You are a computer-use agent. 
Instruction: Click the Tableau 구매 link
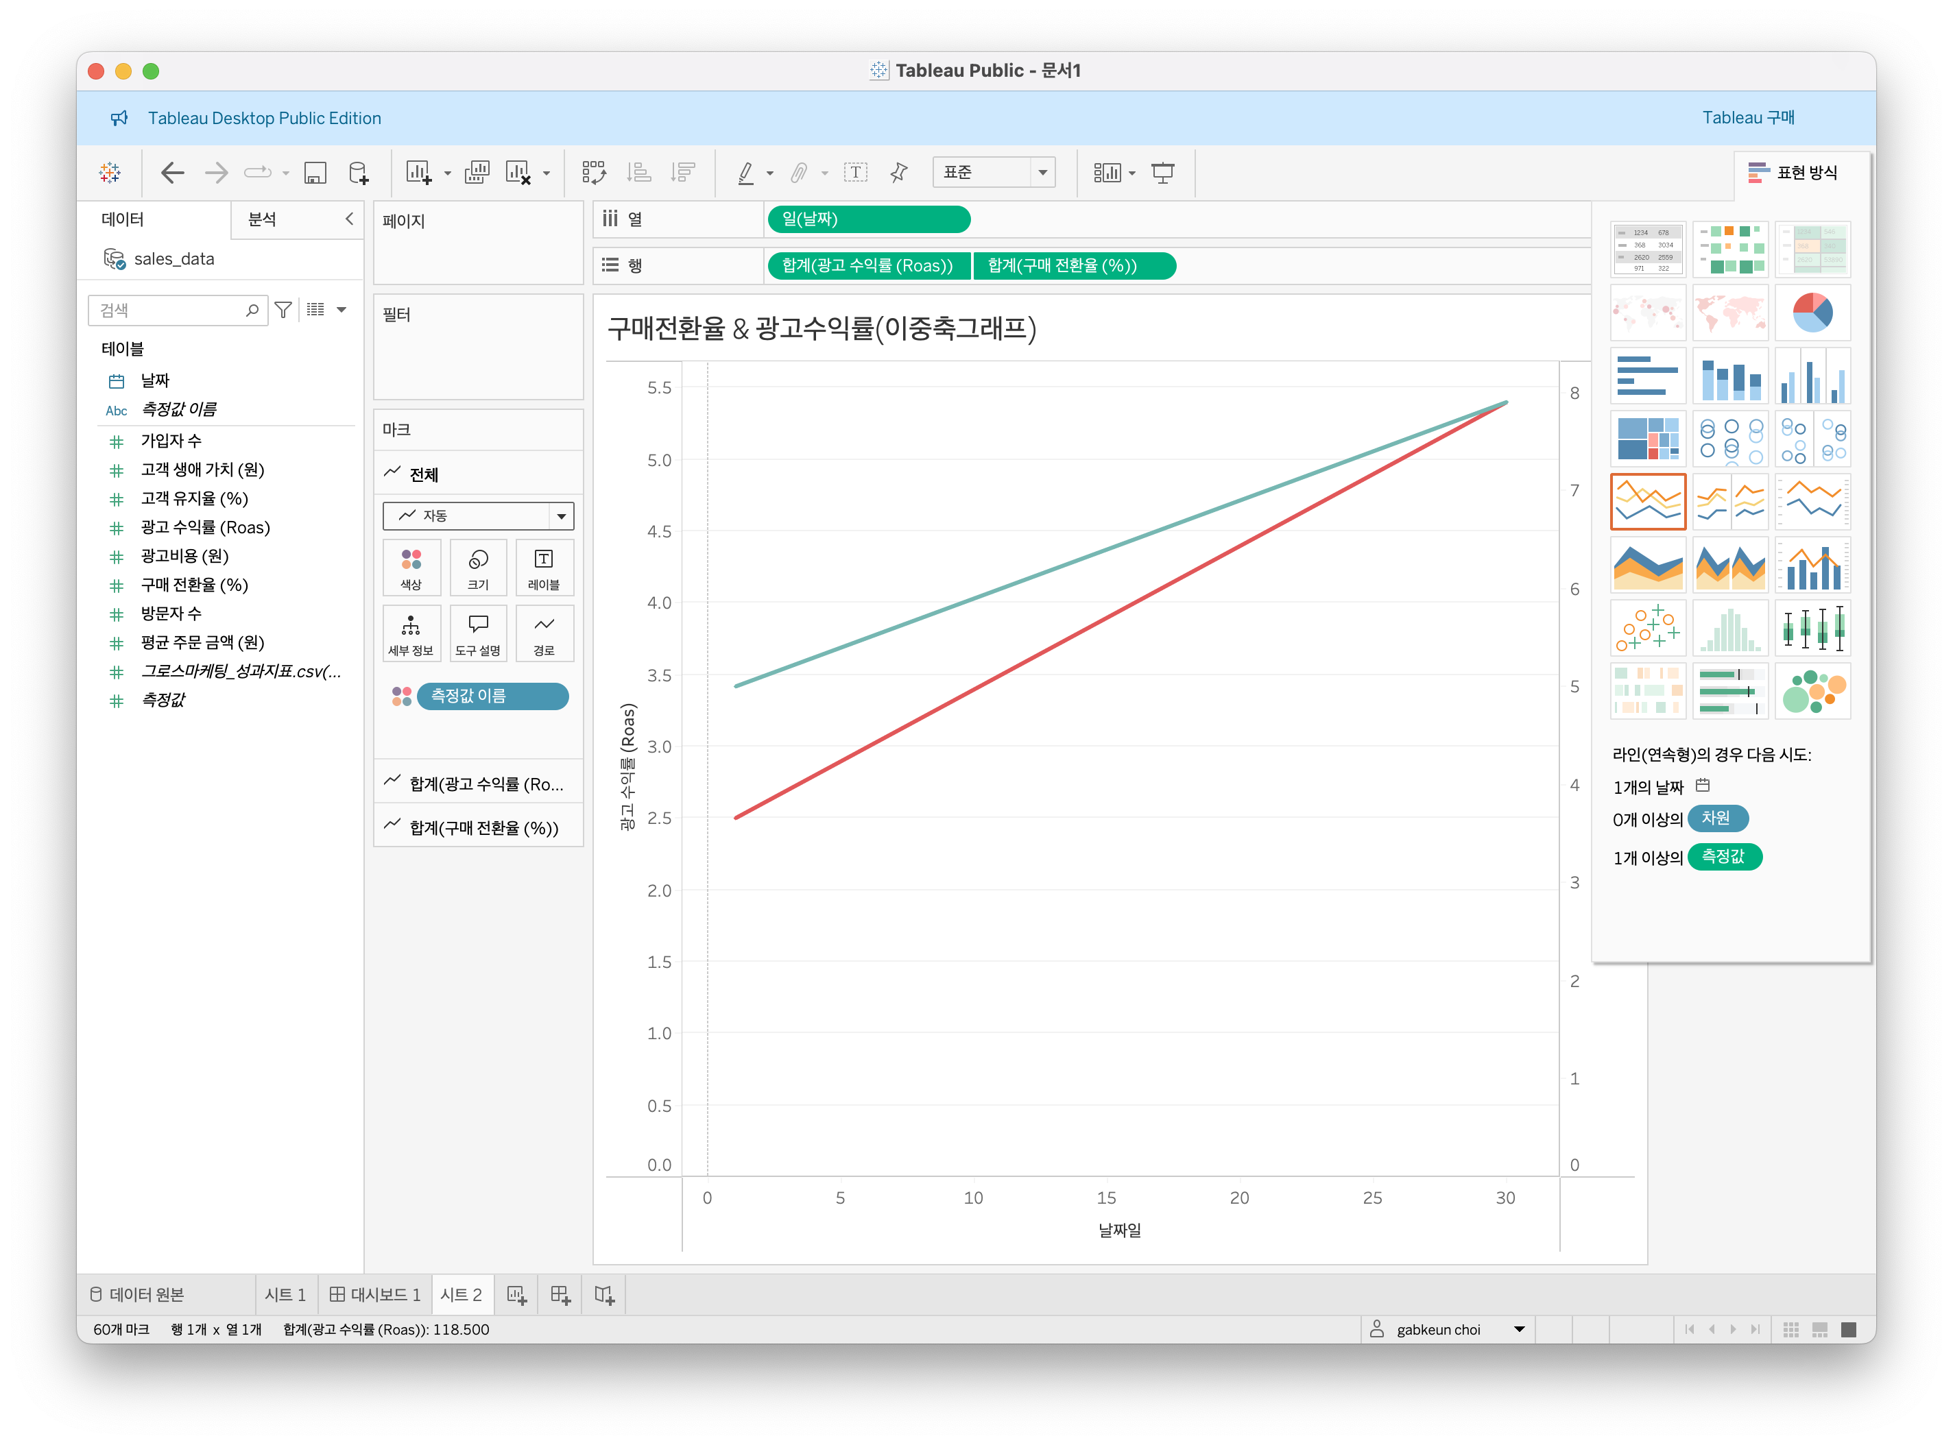[1747, 117]
